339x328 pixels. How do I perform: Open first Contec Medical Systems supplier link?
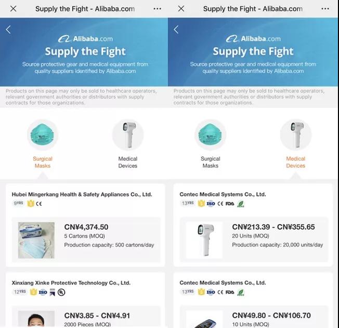pos(223,194)
